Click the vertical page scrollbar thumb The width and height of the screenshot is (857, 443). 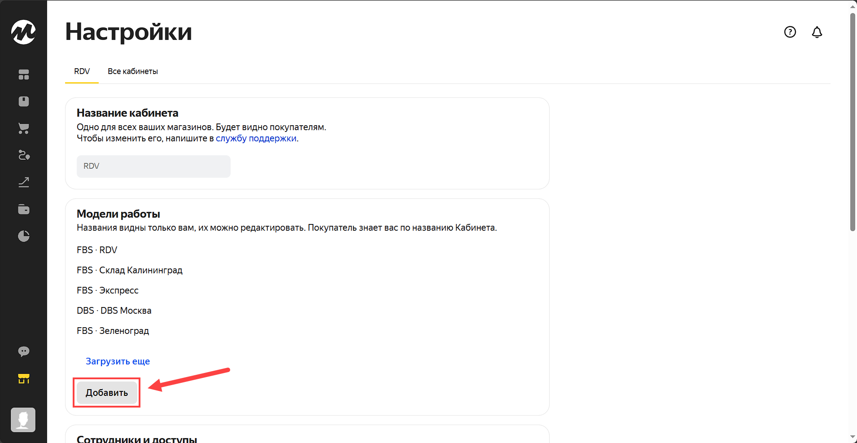[x=853, y=122]
